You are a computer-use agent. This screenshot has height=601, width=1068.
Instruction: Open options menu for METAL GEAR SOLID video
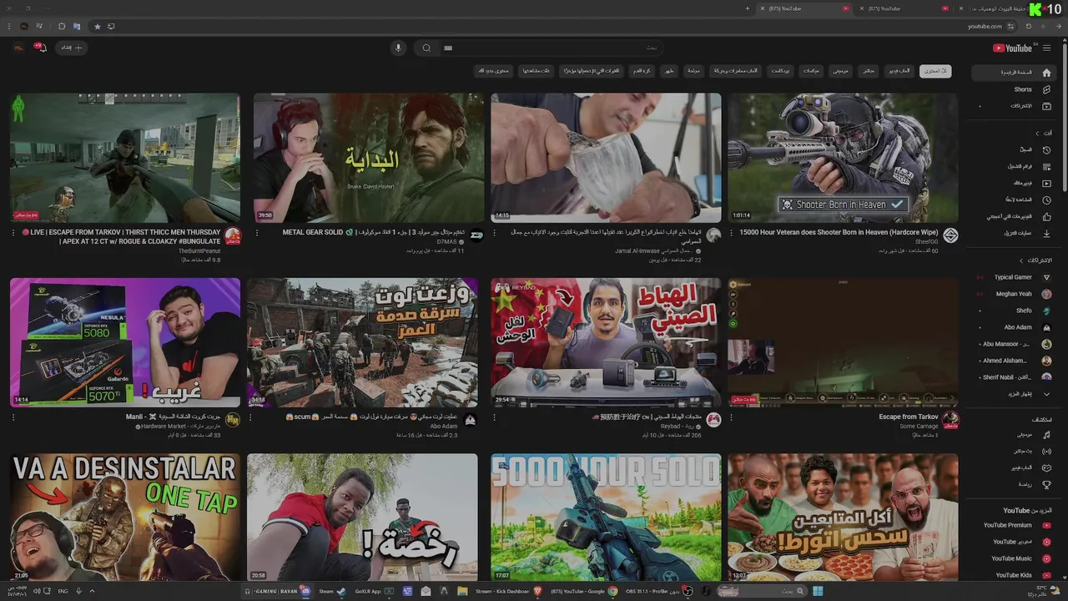pos(256,233)
